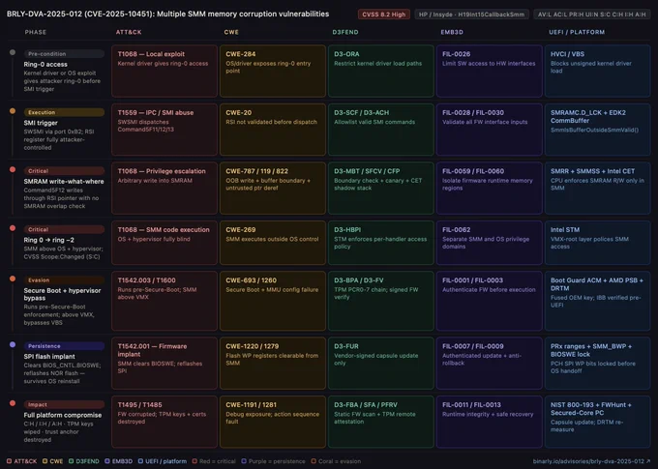Click the SPI flash implant phase heading
658x469 pixels.
[x=49, y=357]
